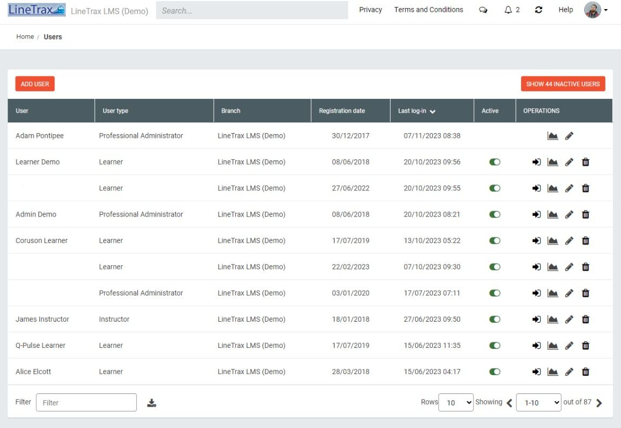Click the LineTrax logo

[36, 10]
